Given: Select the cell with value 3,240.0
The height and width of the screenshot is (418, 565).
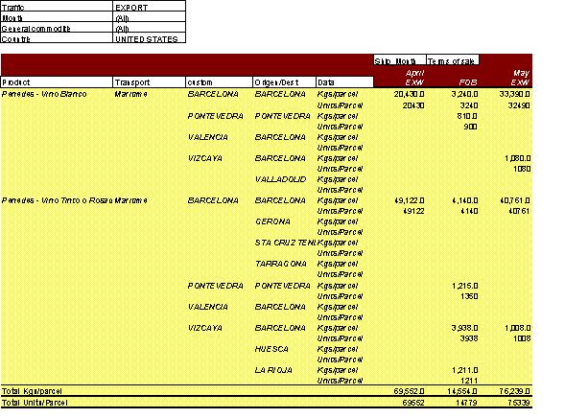Looking at the screenshot, I should (x=465, y=94).
